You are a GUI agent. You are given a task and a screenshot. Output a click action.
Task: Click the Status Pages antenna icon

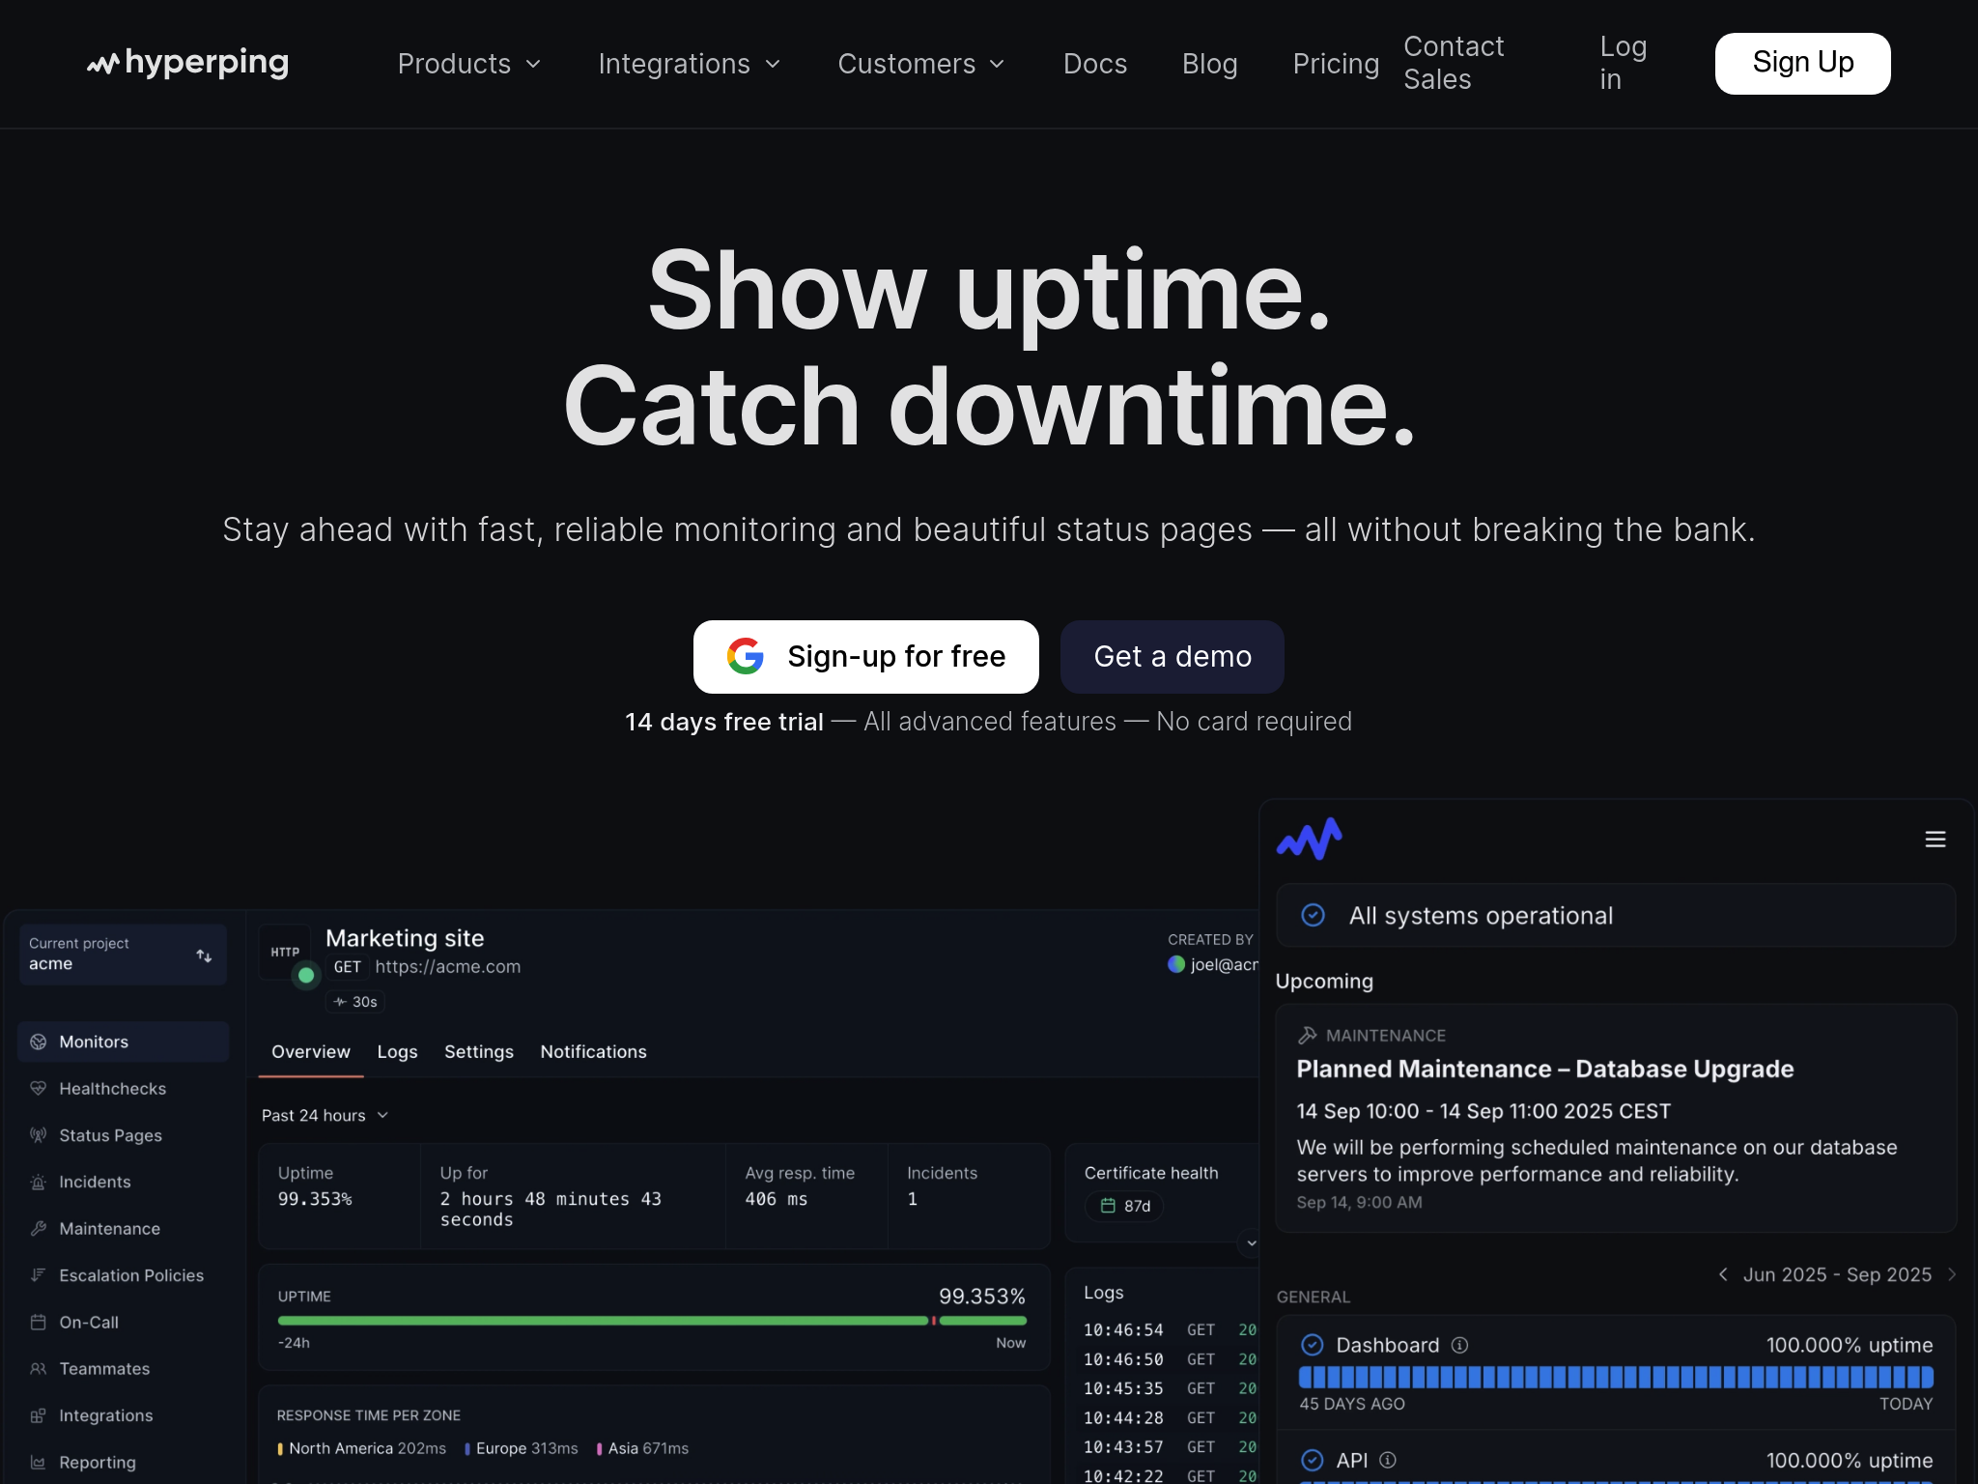39,1135
